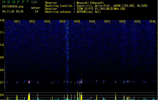Click the 'meteor' label
The image size is (158, 100).
click(36, 8)
